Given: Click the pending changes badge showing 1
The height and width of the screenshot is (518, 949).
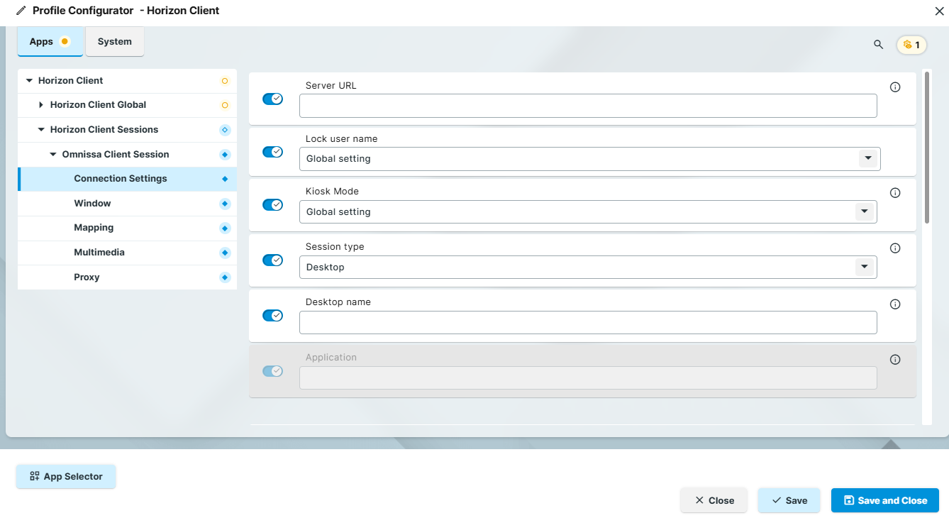Looking at the screenshot, I should (911, 44).
